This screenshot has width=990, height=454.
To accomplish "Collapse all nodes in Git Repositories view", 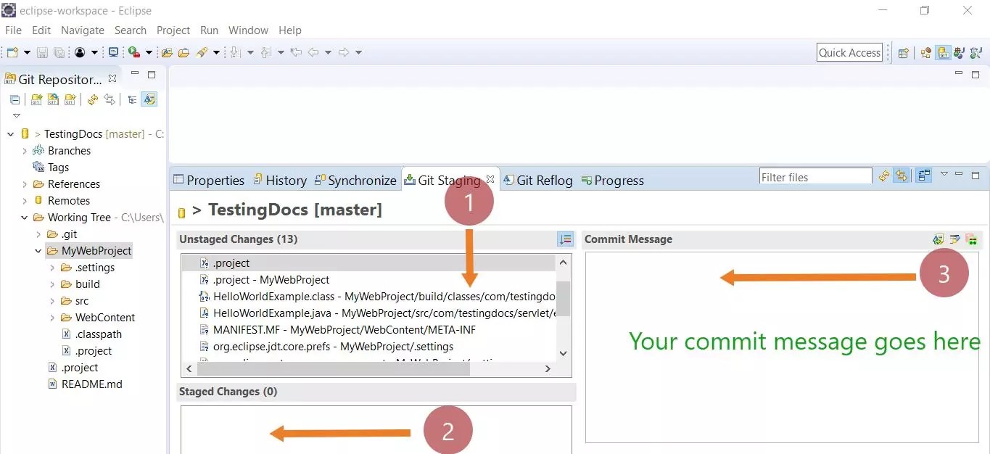I will [15, 99].
